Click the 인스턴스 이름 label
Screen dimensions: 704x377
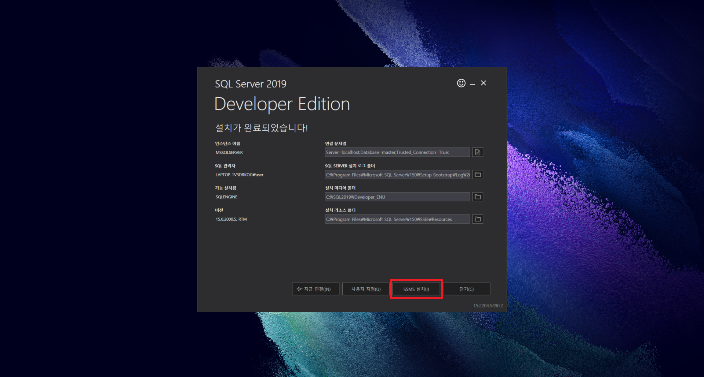click(227, 143)
